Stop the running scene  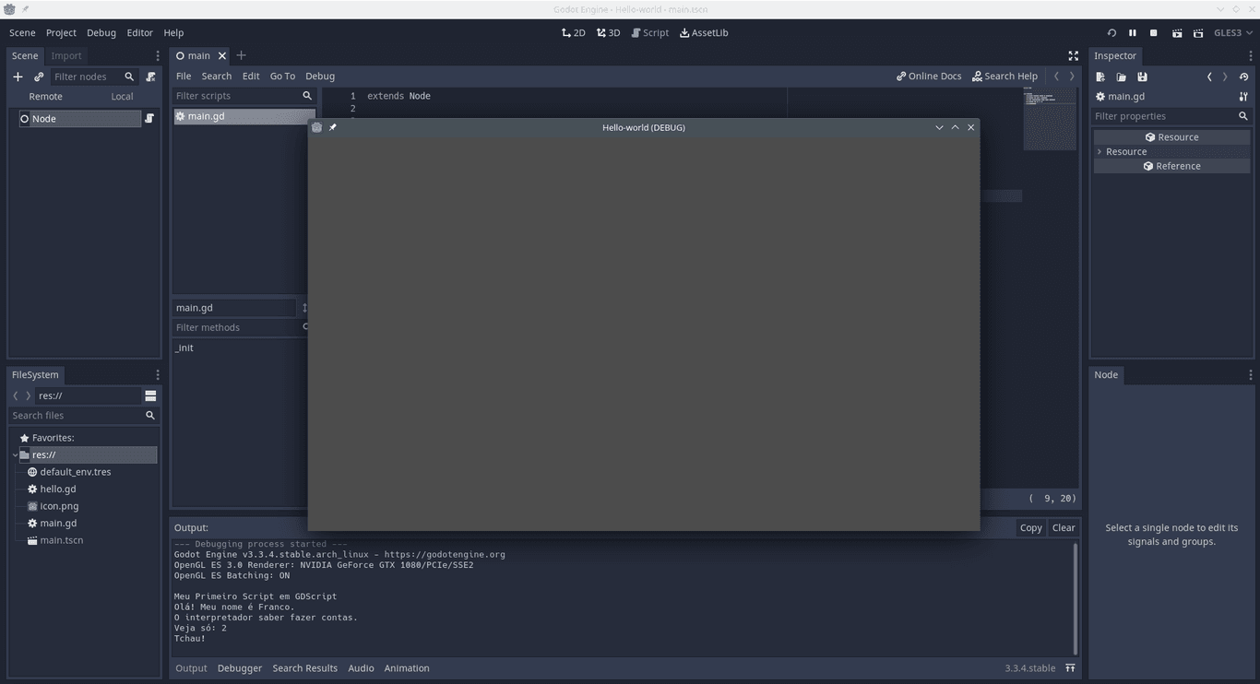[x=1153, y=32]
